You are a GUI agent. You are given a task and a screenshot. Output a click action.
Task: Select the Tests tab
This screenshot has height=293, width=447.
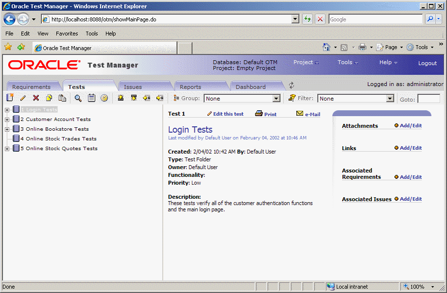pyautogui.click(x=76, y=87)
